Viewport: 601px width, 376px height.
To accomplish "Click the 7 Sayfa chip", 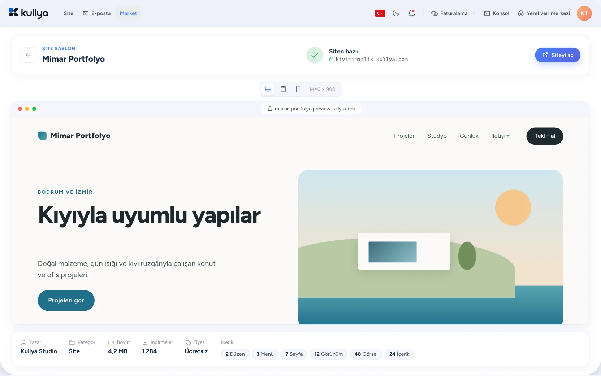I will pos(294,354).
